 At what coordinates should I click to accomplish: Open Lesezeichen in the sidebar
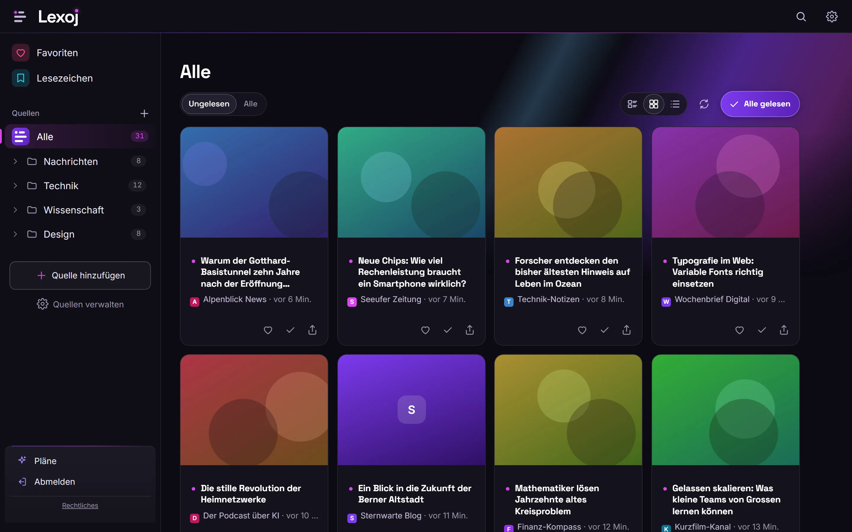click(x=80, y=78)
